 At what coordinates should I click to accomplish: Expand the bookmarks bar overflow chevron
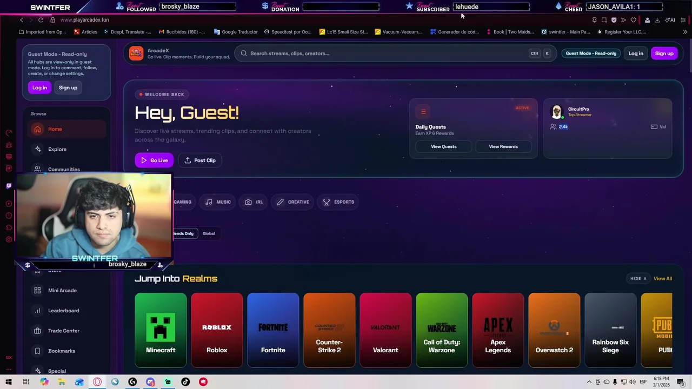(x=685, y=32)
